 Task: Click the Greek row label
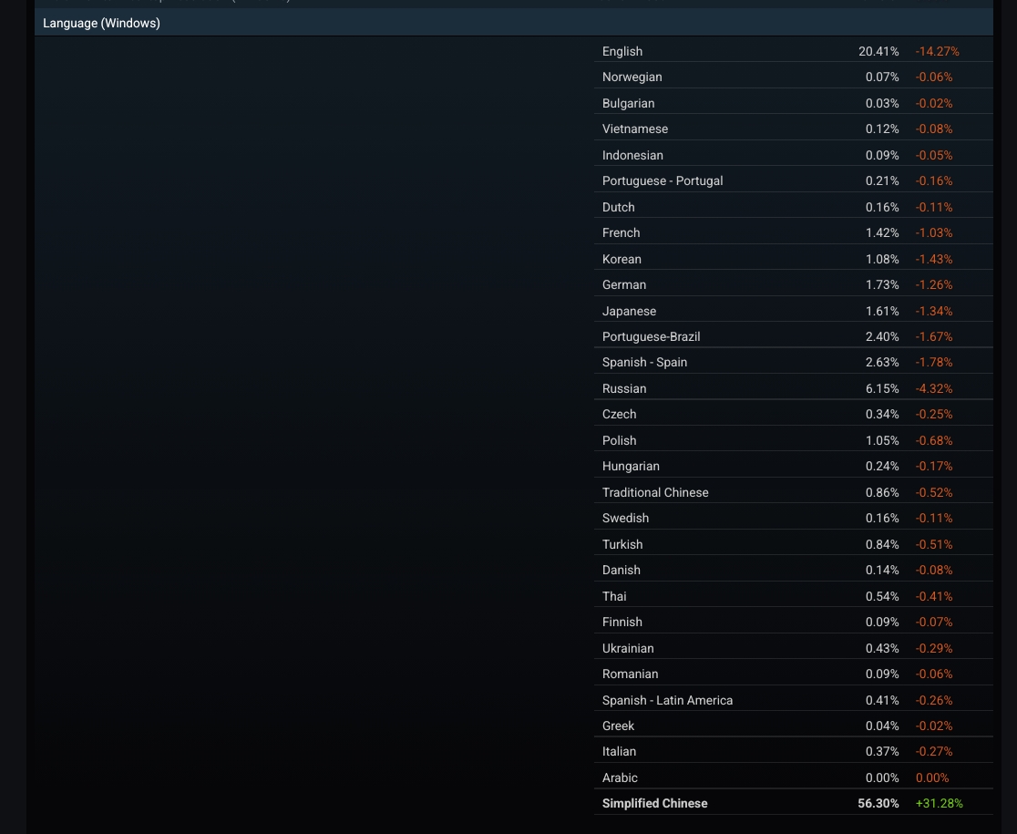(618, 726)
